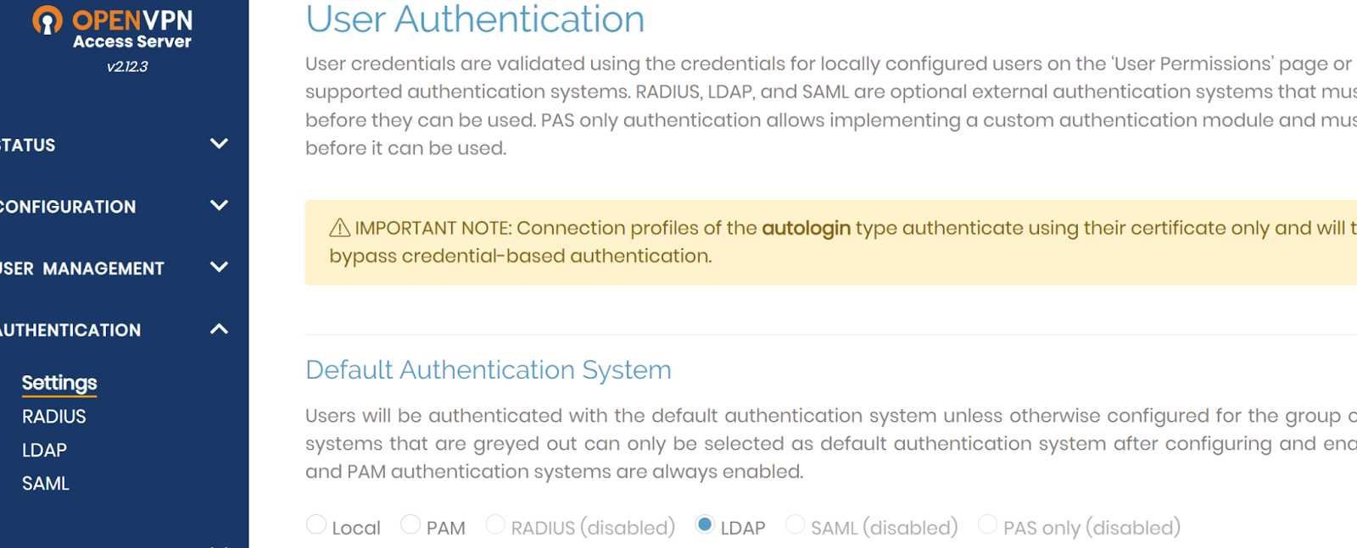The image size is (1357, 548).
Task: Click the OpenVPN Access Server logo
Action: (113, 28)
